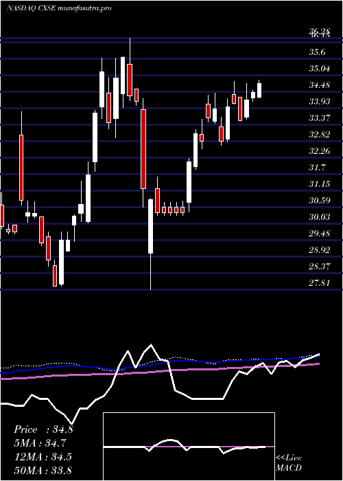Image resolution: width=343 pixels, height=481 pixels.
Task: Click the 28.37 price axis label
Action: click(320, 267)
